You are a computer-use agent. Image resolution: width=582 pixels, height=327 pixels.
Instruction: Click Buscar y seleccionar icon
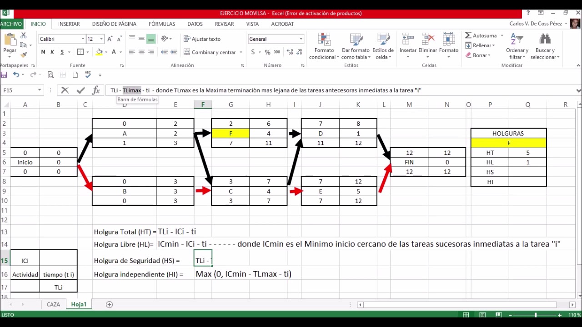[x=545, y=39]
